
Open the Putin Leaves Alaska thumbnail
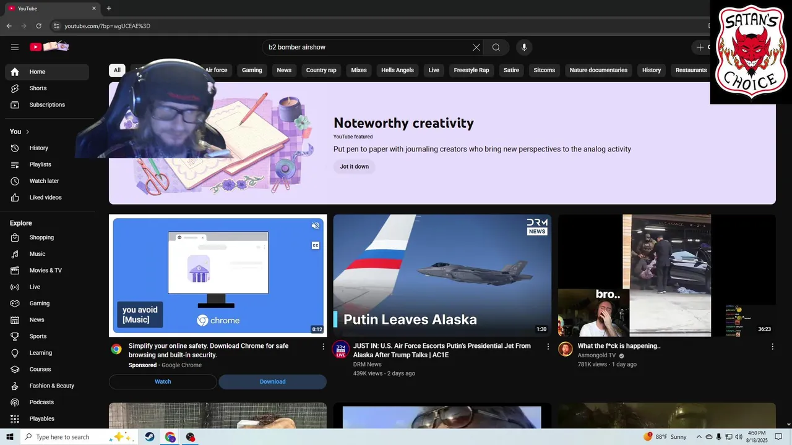(442, 276)
